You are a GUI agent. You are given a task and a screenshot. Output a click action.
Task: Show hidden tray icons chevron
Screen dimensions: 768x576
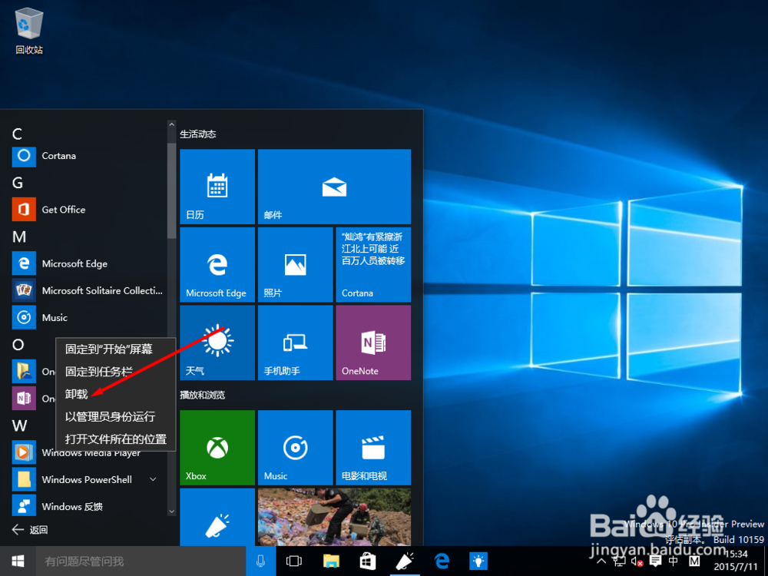(x=602, y=561)
